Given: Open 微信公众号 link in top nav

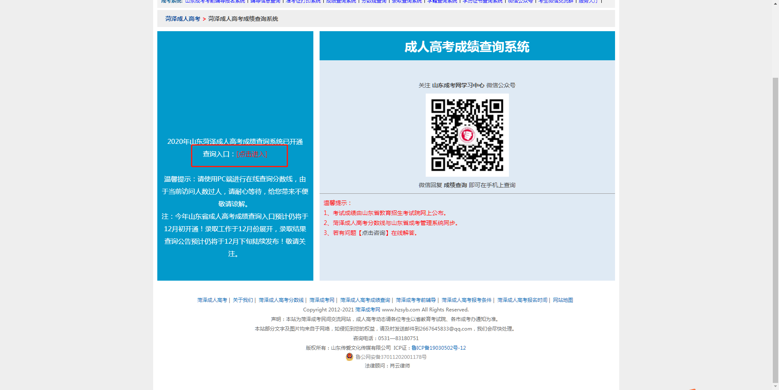Looking at the screenshot, I should point(521,2).
